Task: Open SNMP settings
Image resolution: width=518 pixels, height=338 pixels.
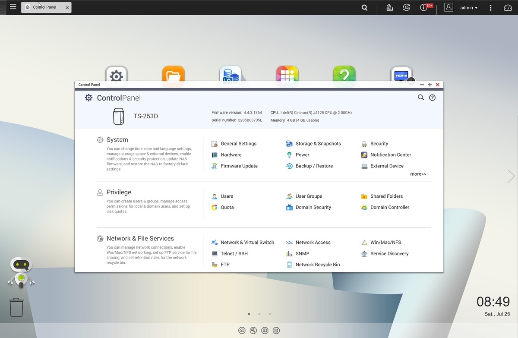Action: pos(298,254)
